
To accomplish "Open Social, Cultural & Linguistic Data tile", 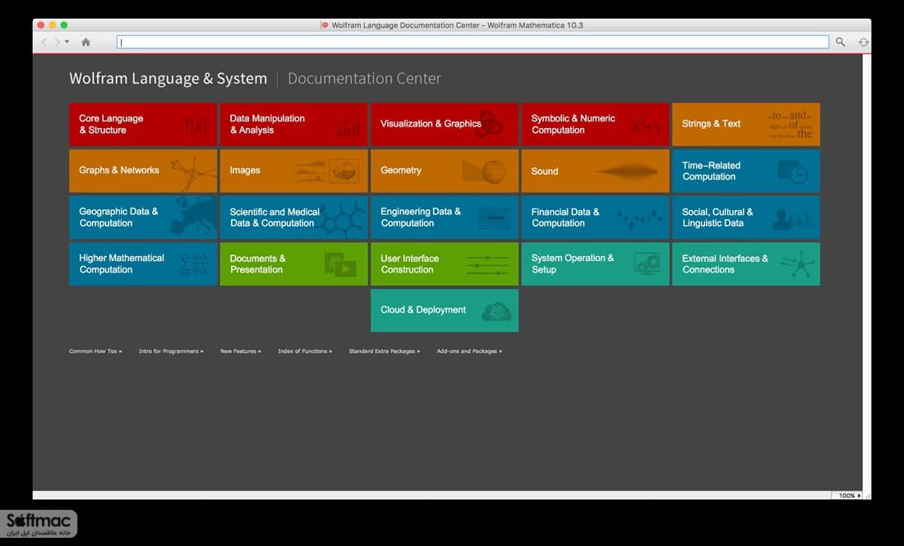I will click(x=746, y=218).
